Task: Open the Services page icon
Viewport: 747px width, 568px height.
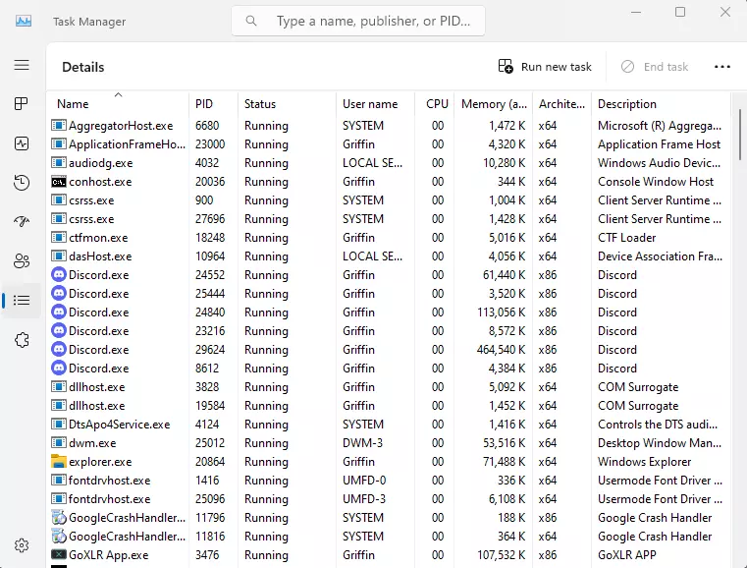Action: coord(22,340)
